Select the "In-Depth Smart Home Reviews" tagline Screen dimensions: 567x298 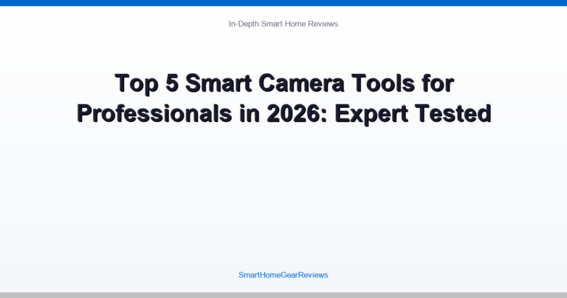(283, 24)
